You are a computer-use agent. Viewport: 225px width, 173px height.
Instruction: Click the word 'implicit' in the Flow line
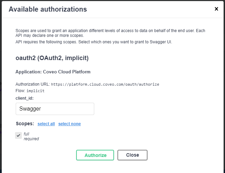tap(36, 91)
